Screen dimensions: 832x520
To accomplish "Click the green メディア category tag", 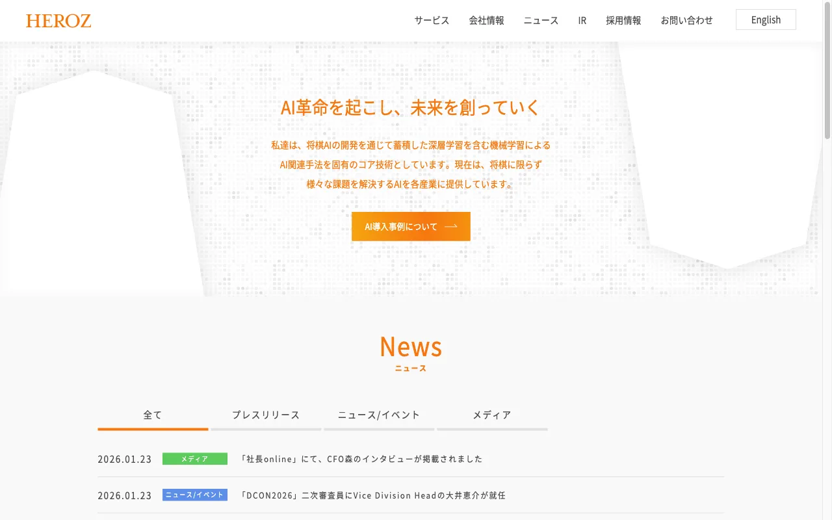I will point(195,459).
